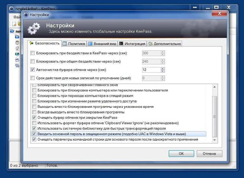Viewport: 244px width, 178px height.
Task: Decrease the default expiry days spinner
Action: click(x=163, y=79)
